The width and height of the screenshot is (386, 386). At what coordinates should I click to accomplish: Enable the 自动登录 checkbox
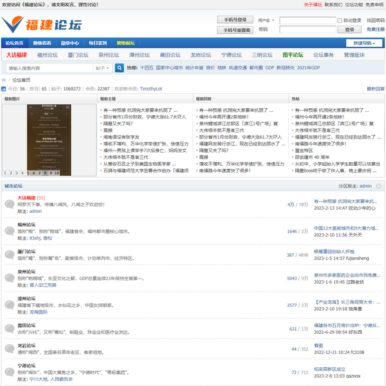tap(339, 21)
